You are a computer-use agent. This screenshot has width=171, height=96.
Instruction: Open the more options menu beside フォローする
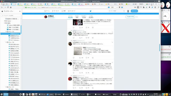click(x=137, y=17)
